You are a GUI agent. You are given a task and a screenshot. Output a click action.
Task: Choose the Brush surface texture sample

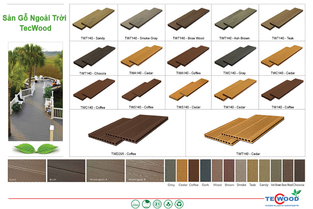66,171
